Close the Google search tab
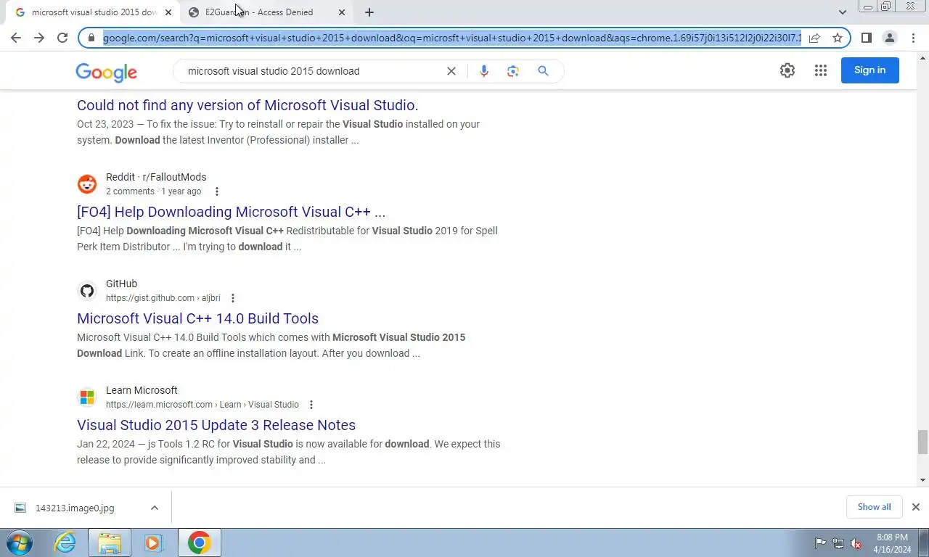This screenshot has height=557, width=929. tap(168, 12)
